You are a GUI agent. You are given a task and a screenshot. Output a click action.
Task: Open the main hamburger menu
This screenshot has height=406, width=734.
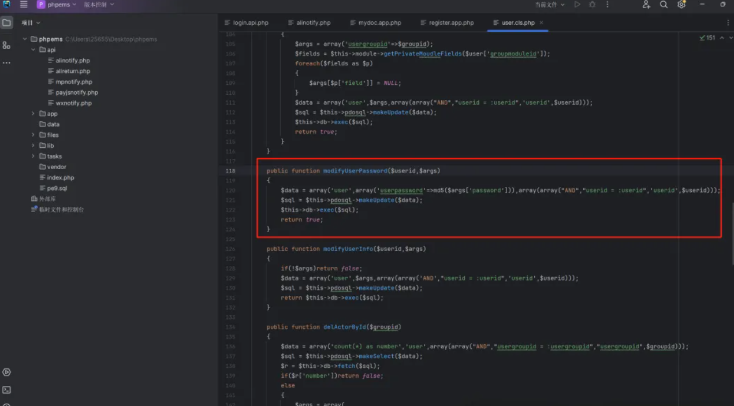click(24, 5)
